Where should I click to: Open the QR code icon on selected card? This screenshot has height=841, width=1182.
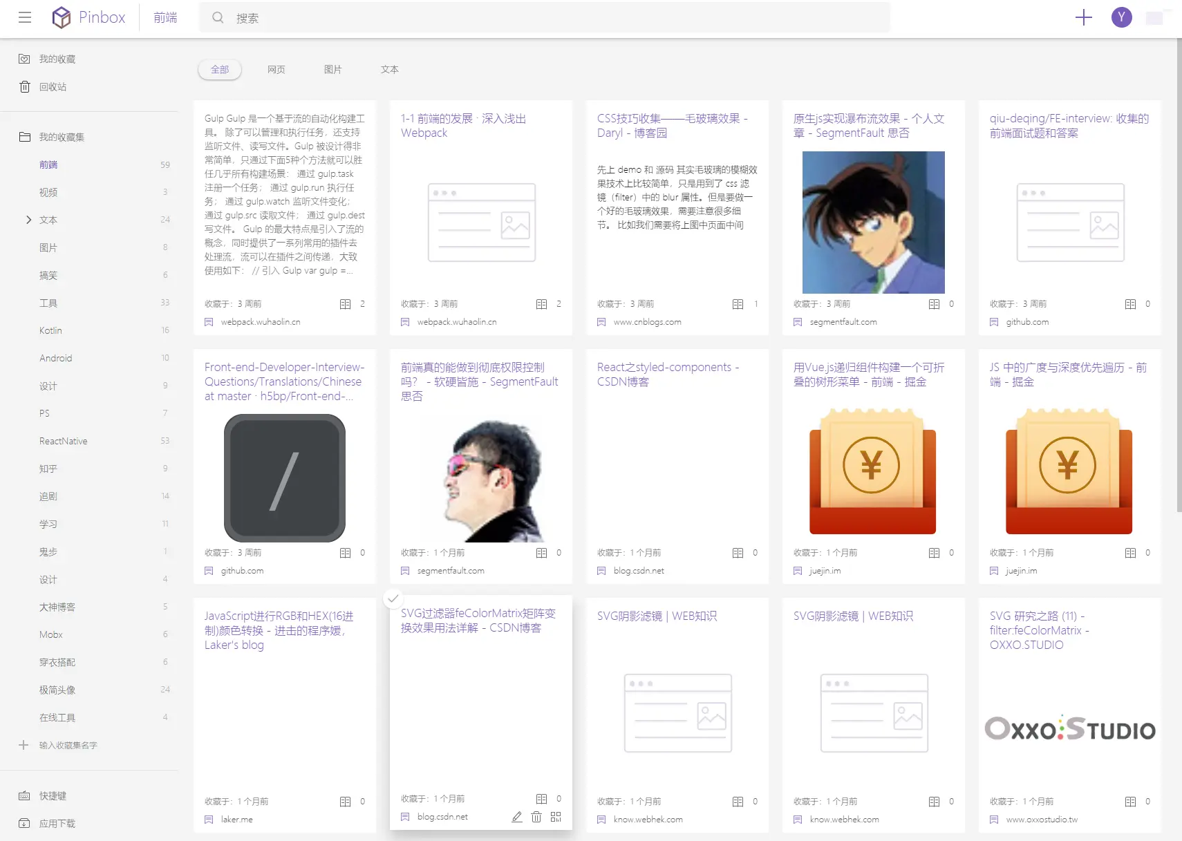(x=556, y=817)
